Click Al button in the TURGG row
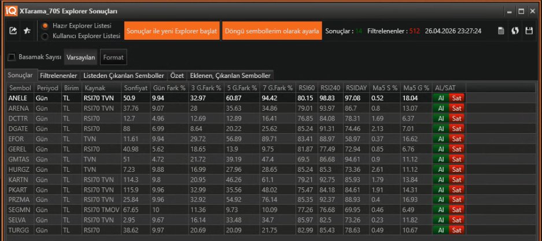Screen dimensions: 542x241 [441, 230]
